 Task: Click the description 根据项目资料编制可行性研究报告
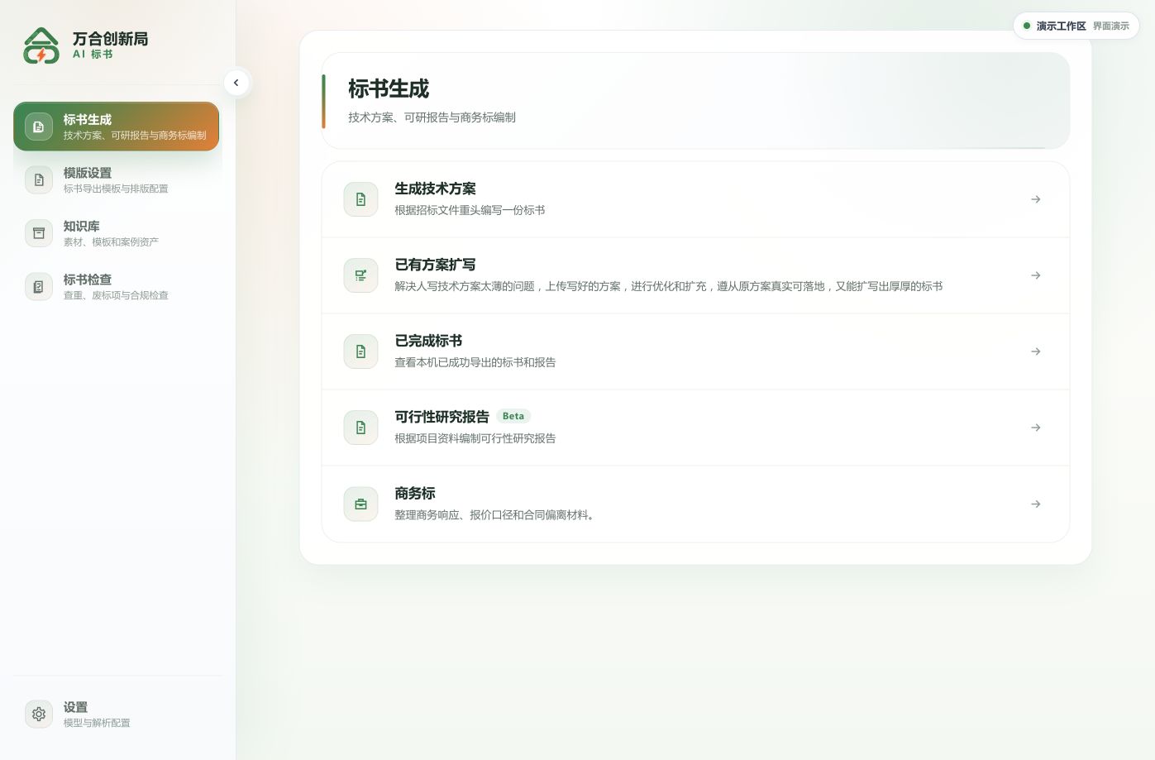click(475, 438)
